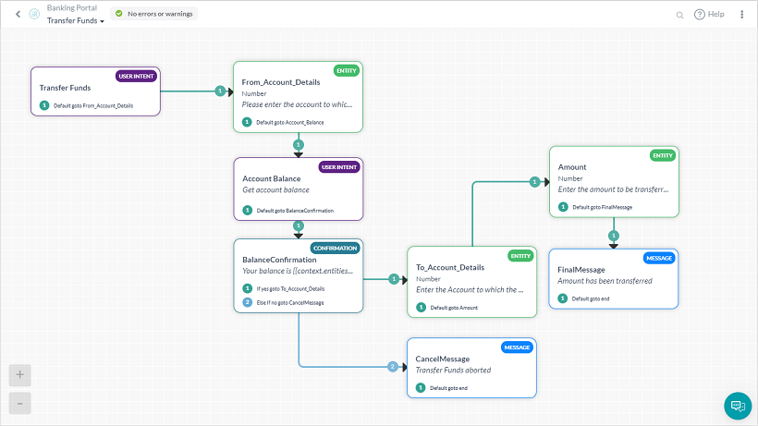Viewport: 758px width, 426px height.
Task: Expand the Transfer Funds dialog dropdown
Action: tap(76, 20)
